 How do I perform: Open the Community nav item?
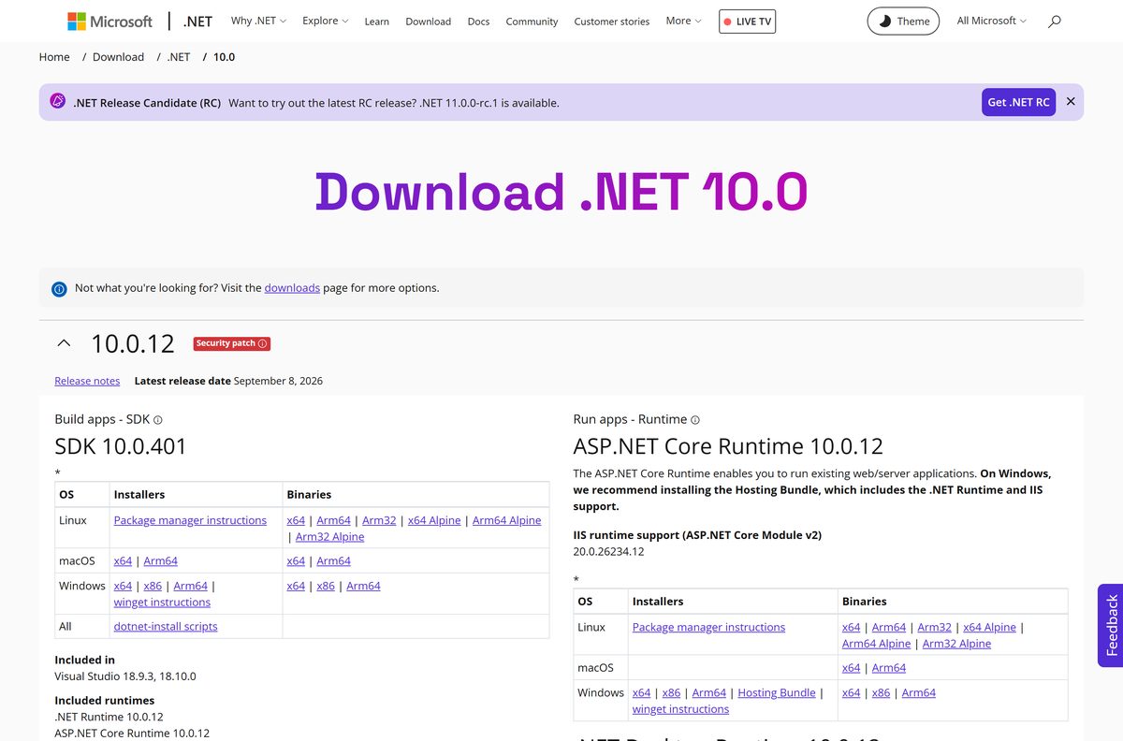[x=532, y=22]
